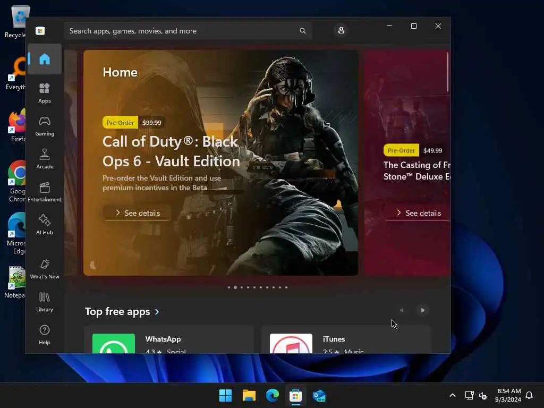Viewport: 544px width, 408px height.
Task: Click the $99.99 Pre-Order badge
Action: pos(134,123)
